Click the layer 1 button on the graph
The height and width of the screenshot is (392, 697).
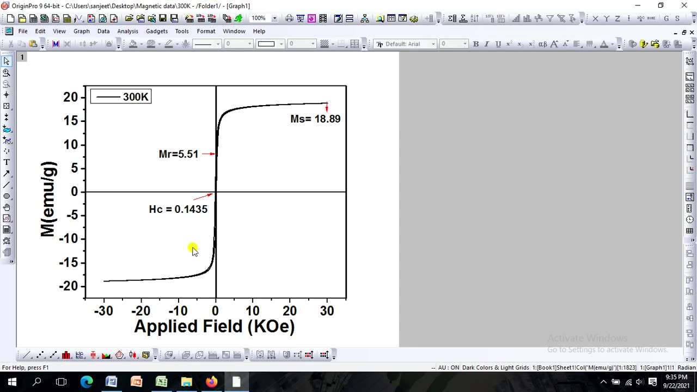(22, 57)
